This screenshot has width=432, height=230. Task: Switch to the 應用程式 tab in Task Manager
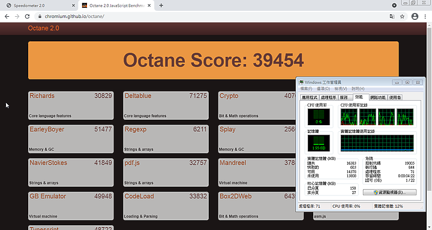click(310, 98)
